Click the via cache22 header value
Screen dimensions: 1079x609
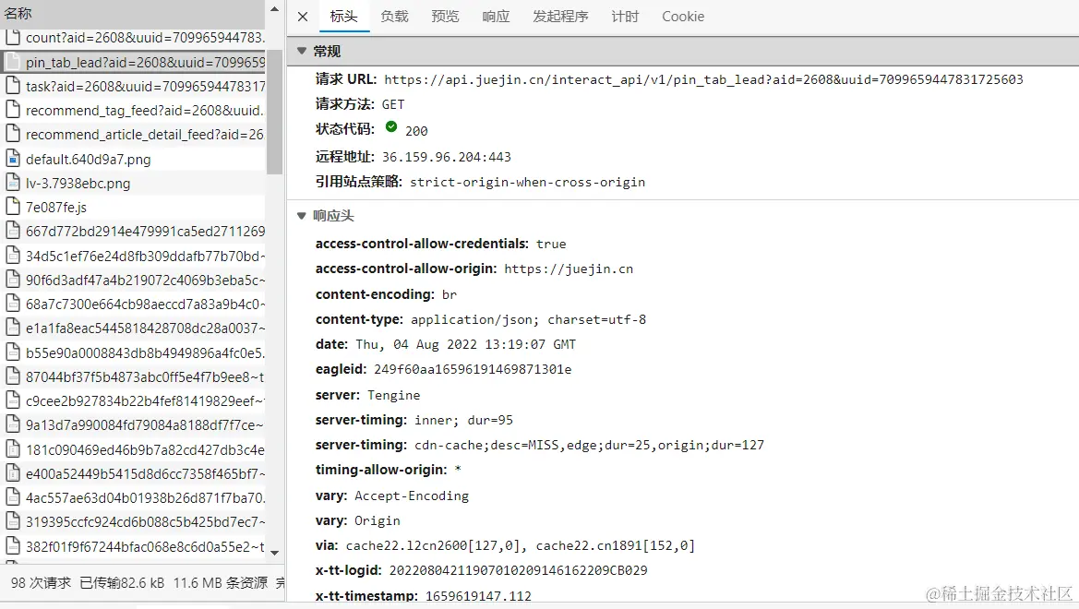pos(521,545)
